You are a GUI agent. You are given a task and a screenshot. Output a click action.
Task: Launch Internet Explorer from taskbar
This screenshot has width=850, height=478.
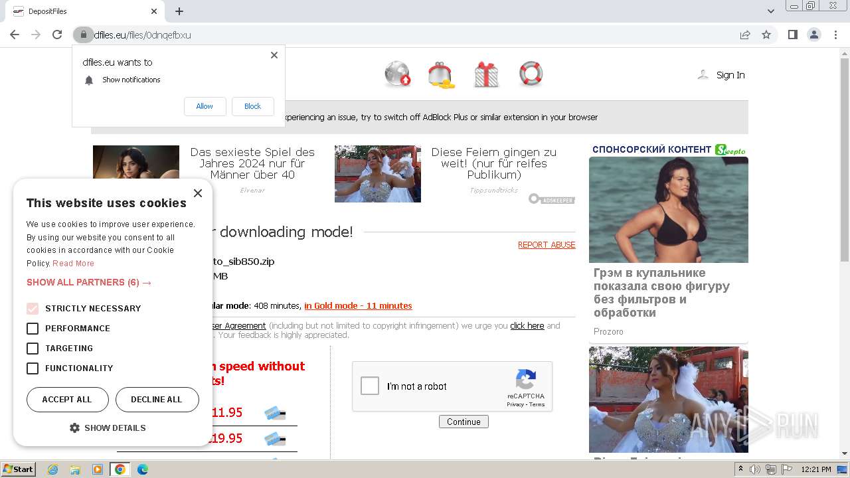52,469
